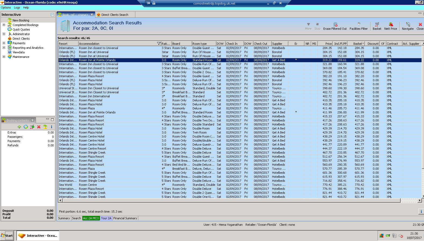The width and height of the screenshot is (424, 241).
Task: Click the Windows Start button
Action: point(7,236)
